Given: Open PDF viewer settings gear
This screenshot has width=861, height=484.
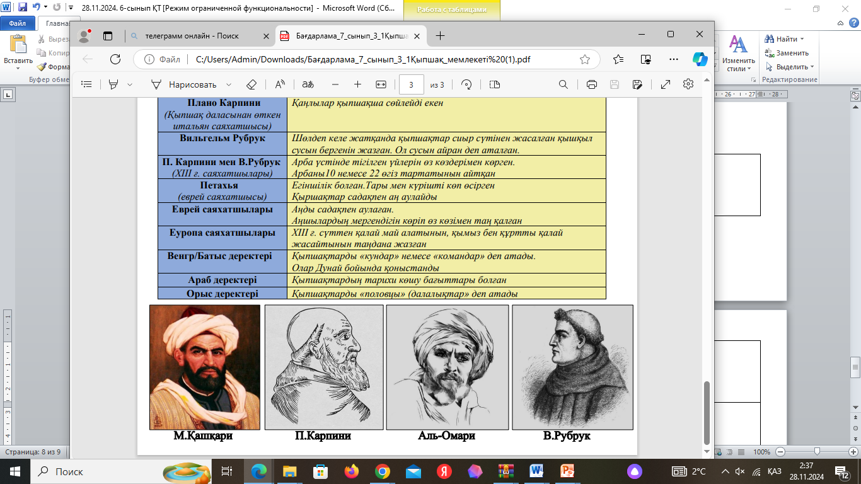Looking at the screenshot, I should click(x=688, y=84).
